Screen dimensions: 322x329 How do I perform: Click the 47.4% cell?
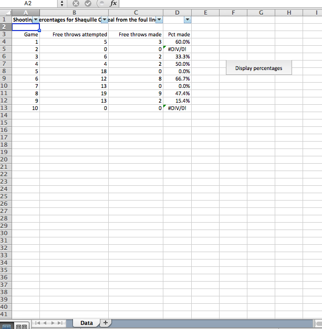click(x=177, y=93)
